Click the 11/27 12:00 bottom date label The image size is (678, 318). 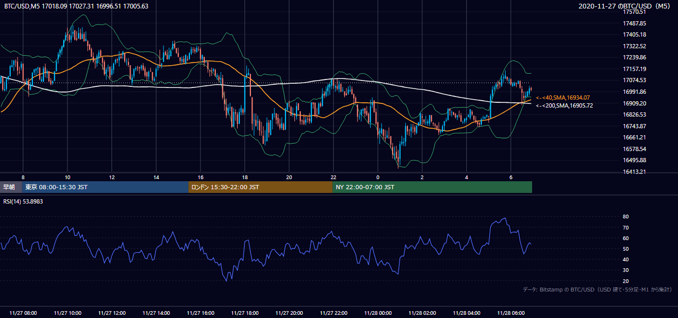pyautogui.click(x=112, y=313)
